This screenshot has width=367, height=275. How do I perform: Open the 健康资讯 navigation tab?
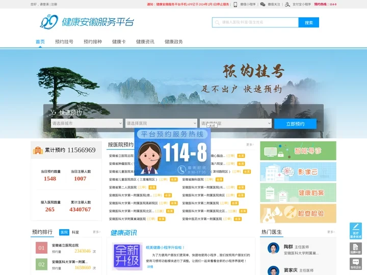(145, 42)
